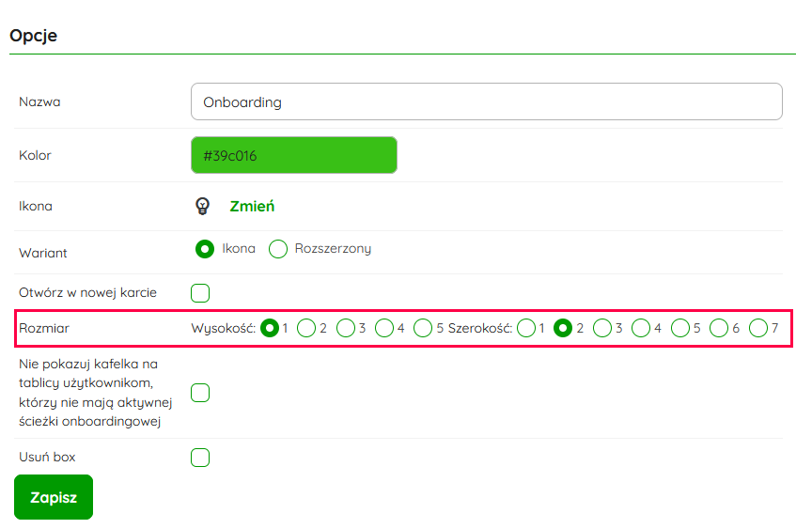Check the Usuń box checkbox
796x529 pixels.
coord(200,458)
